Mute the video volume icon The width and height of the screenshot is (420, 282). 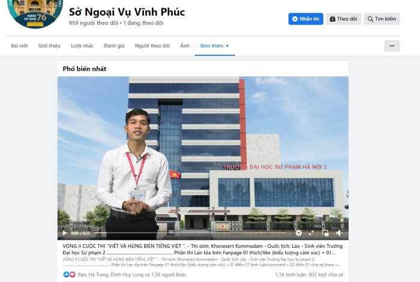[339, 233]
